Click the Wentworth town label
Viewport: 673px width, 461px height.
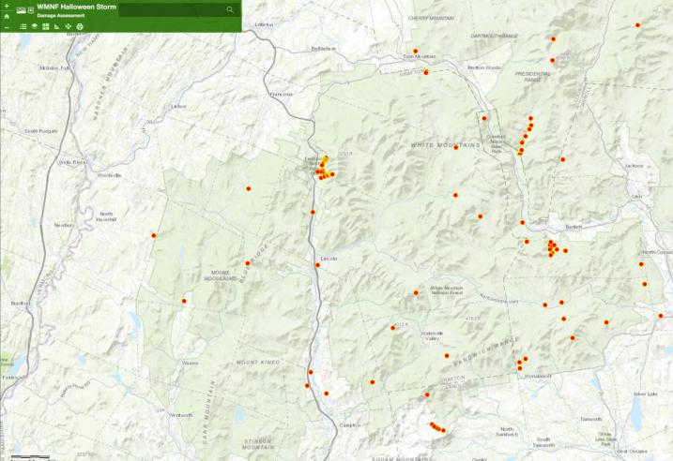[181, 416]
